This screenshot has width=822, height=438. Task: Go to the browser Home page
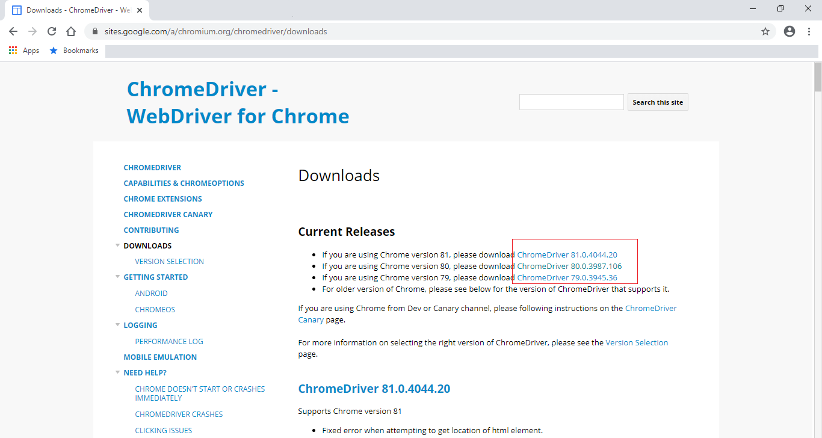(x=71, y=31)
